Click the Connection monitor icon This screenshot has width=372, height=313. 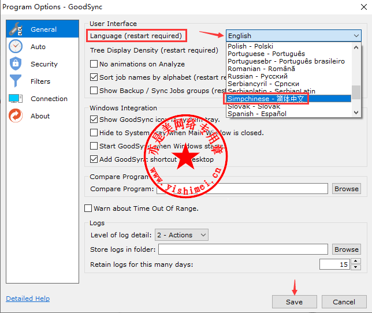point(16,98)
